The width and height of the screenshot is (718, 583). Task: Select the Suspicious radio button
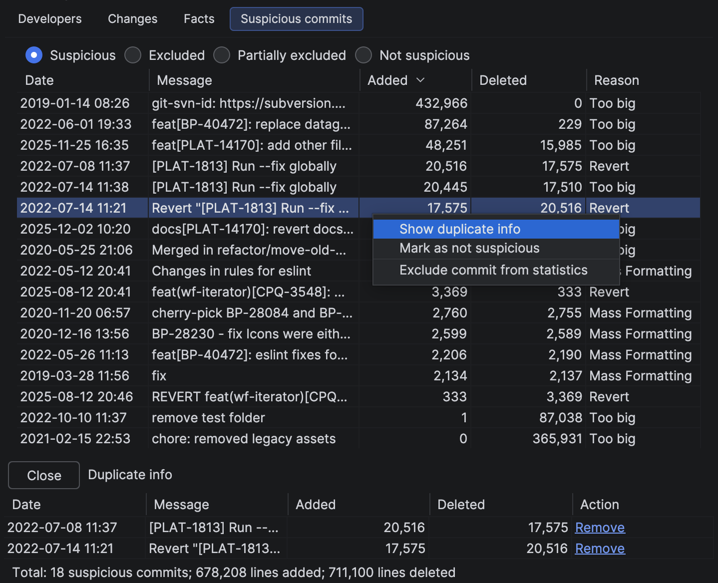[x=34, y=55]
